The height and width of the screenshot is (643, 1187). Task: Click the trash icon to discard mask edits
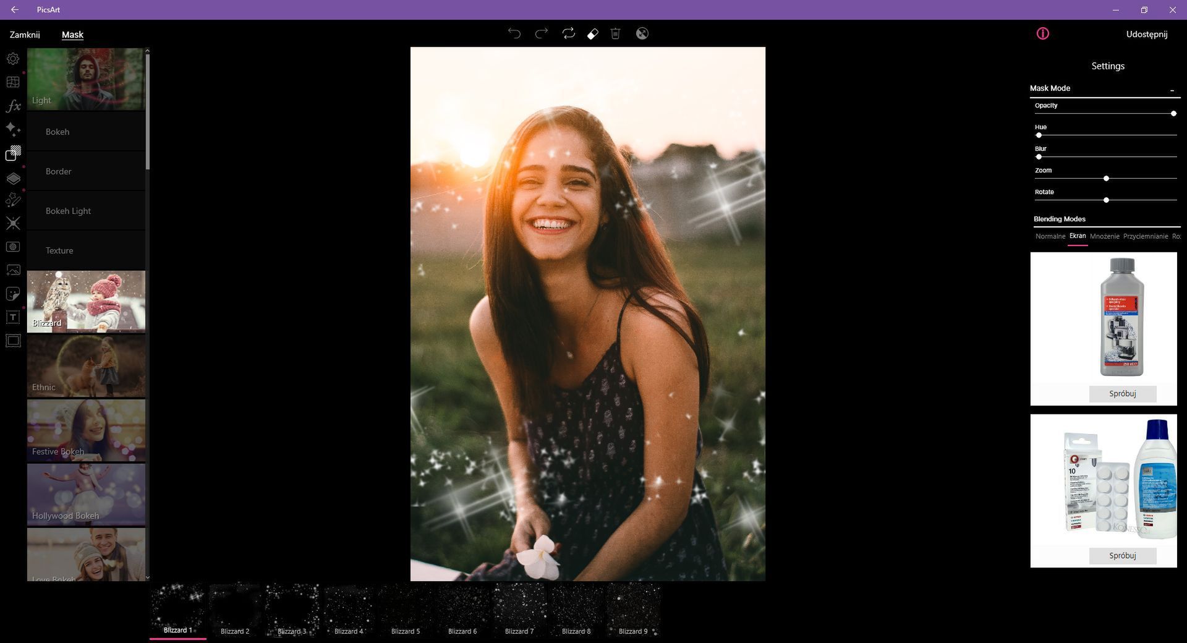(x=615, y=34)
